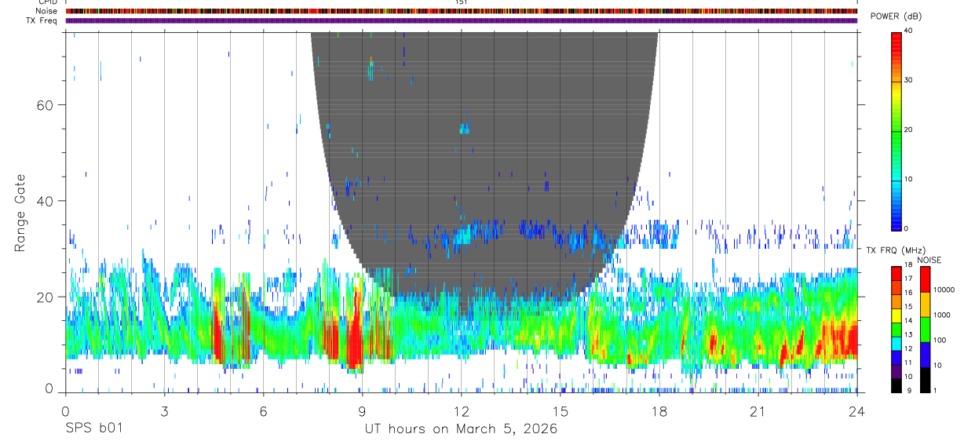This screenshot has width=964, height=445.
Task: Click the noise color scale bar
Action: click(926, 330)
